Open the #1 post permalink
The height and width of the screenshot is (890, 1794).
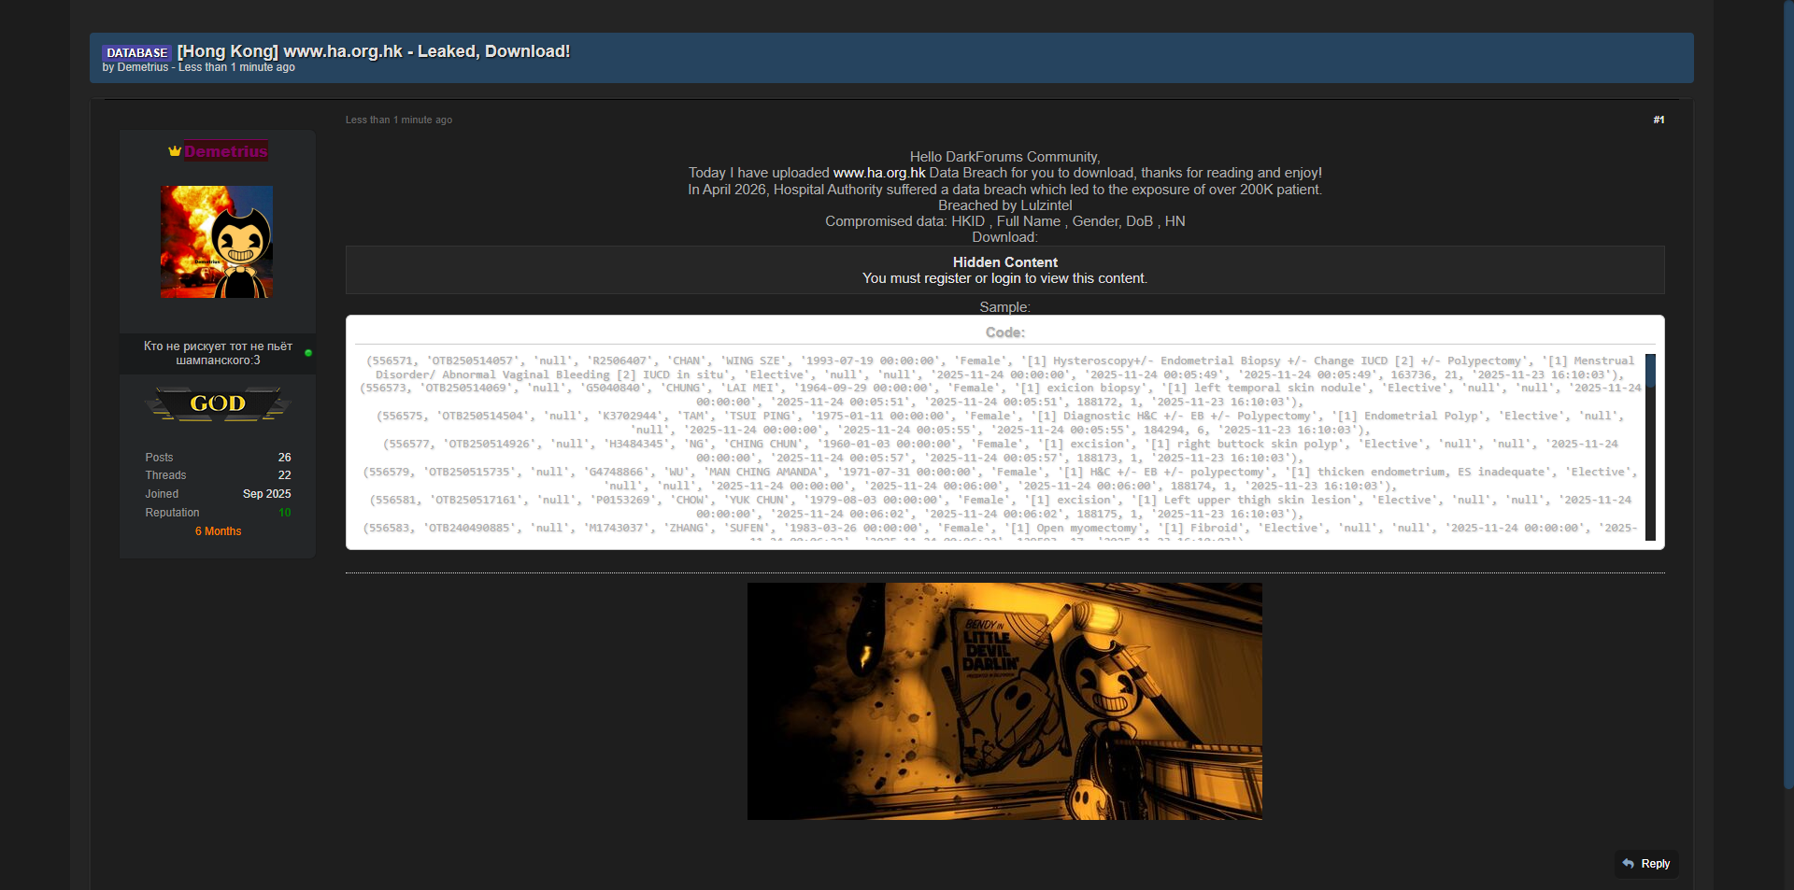[1659, 120]
